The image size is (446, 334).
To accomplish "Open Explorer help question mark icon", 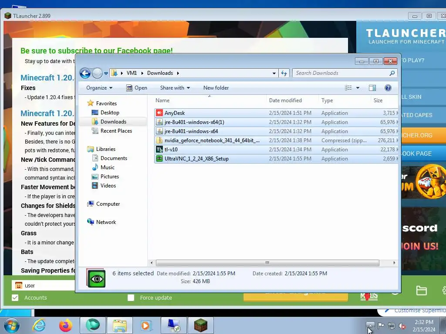I will (x=388, y=88).
